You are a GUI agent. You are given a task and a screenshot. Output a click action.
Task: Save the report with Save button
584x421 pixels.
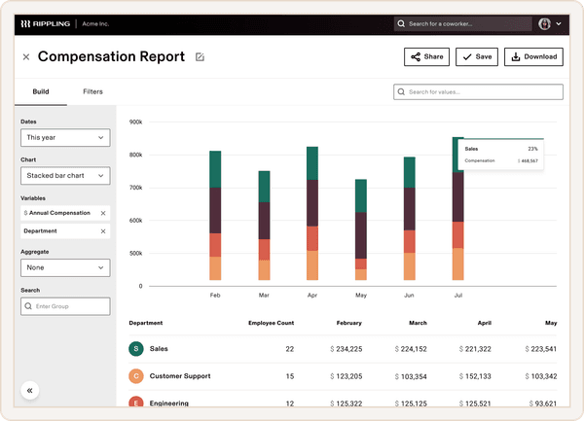(477, 57)
